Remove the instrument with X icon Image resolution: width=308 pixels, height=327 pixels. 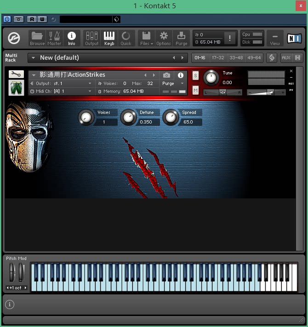pos(291,71)
